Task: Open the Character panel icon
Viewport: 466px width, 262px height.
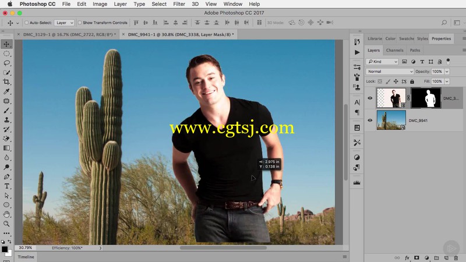Action: [x=357, y=102]
